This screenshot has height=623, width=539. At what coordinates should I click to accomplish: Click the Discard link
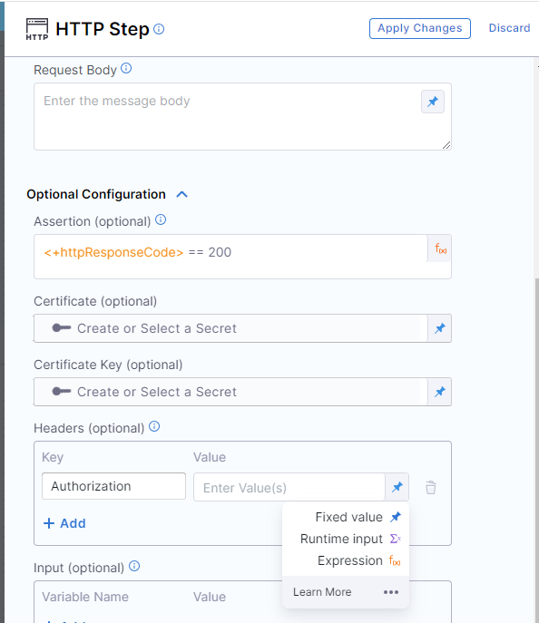(509, 28)
